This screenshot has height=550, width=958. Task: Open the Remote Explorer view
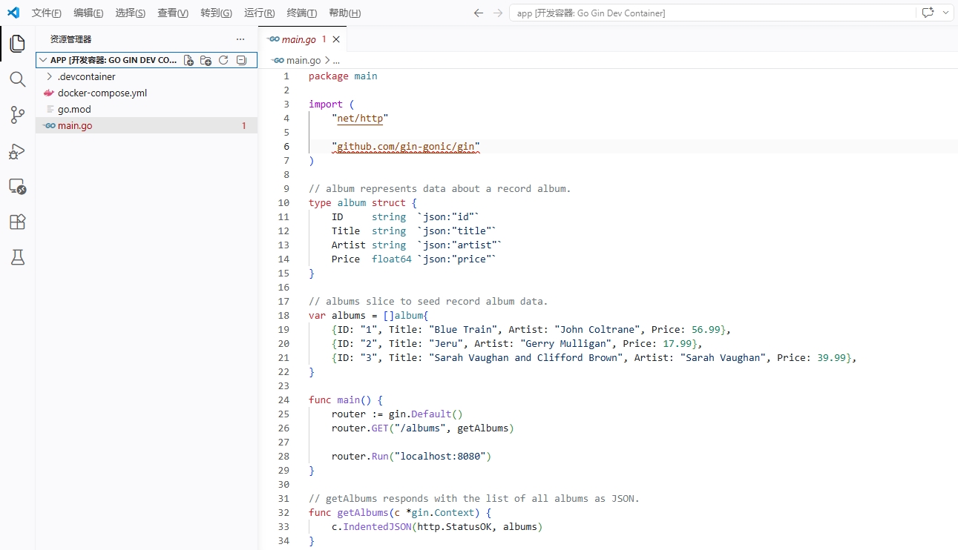click(18, 187)
